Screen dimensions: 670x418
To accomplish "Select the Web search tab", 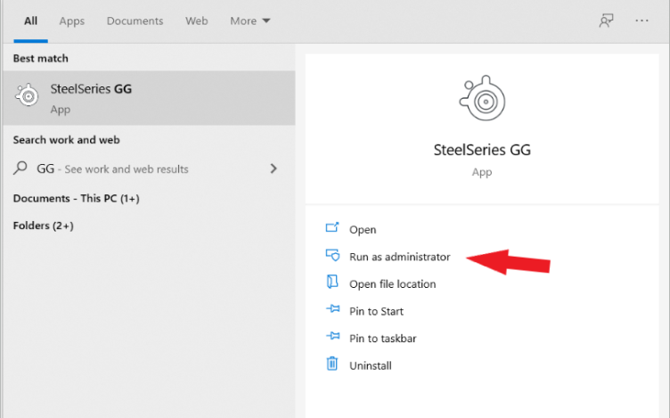I will click(x=196, y=20).
